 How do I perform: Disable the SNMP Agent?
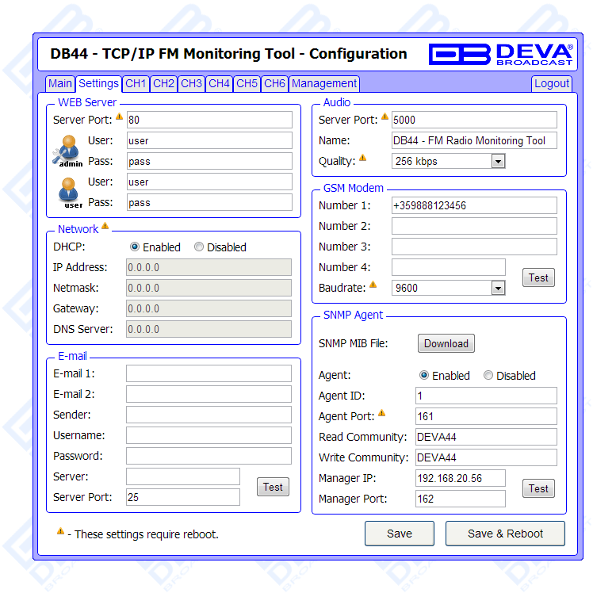pyautogui.click(x=488, y=376)
